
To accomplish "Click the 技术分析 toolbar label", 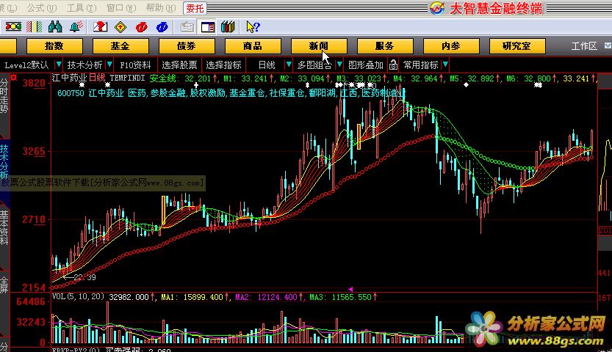I will (84, 65).
